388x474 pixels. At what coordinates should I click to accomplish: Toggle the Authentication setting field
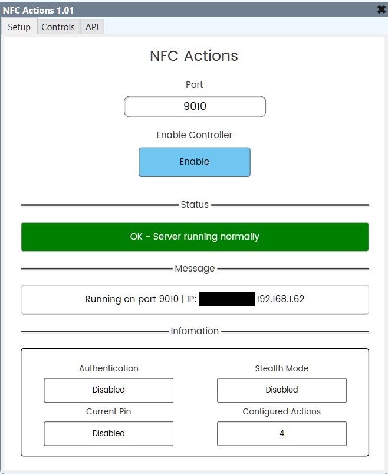pyautogui.click(x=108, y=390)
